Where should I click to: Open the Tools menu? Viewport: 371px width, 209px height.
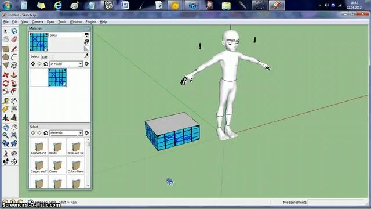click(62, 22)
